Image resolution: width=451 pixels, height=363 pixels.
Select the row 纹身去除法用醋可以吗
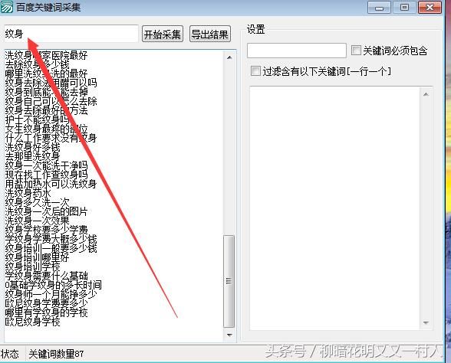click(51, 83)
